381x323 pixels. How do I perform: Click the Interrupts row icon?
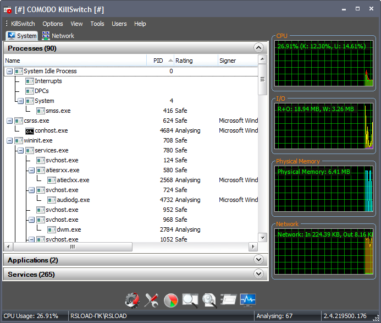[30, 81]
